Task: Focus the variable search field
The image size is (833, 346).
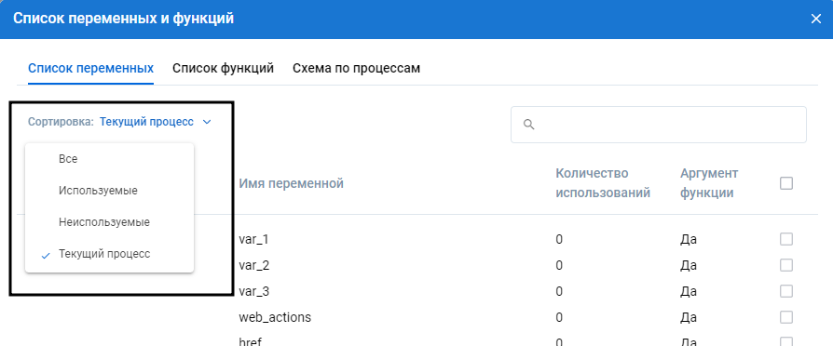Action: [659, 125]
